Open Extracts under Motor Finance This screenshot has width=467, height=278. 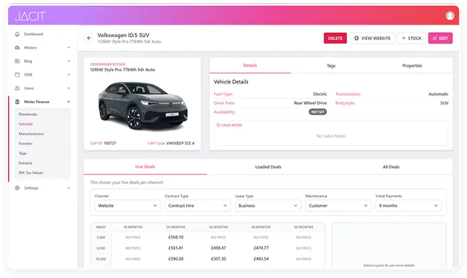click(25, 163)
